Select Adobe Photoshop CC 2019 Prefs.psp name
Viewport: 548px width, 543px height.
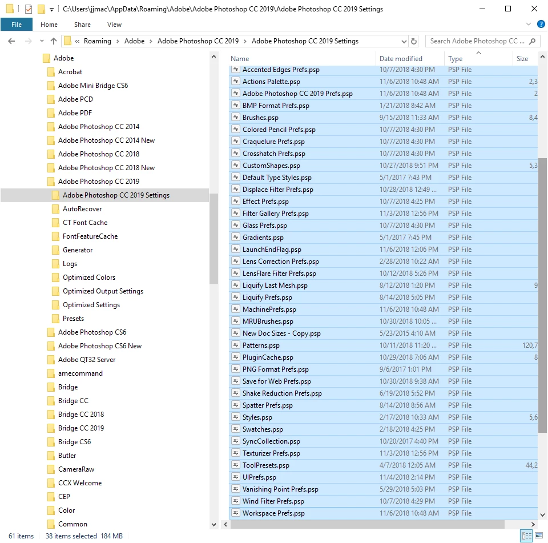click(x=297, y=94)
